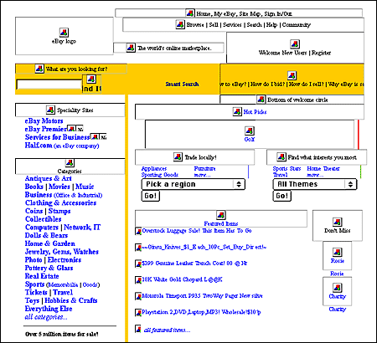Viewport: 377px width, 343px height.
Task: Click the Charity image placeholder icon
Action: pyautogui.click(x=338, y=288)
